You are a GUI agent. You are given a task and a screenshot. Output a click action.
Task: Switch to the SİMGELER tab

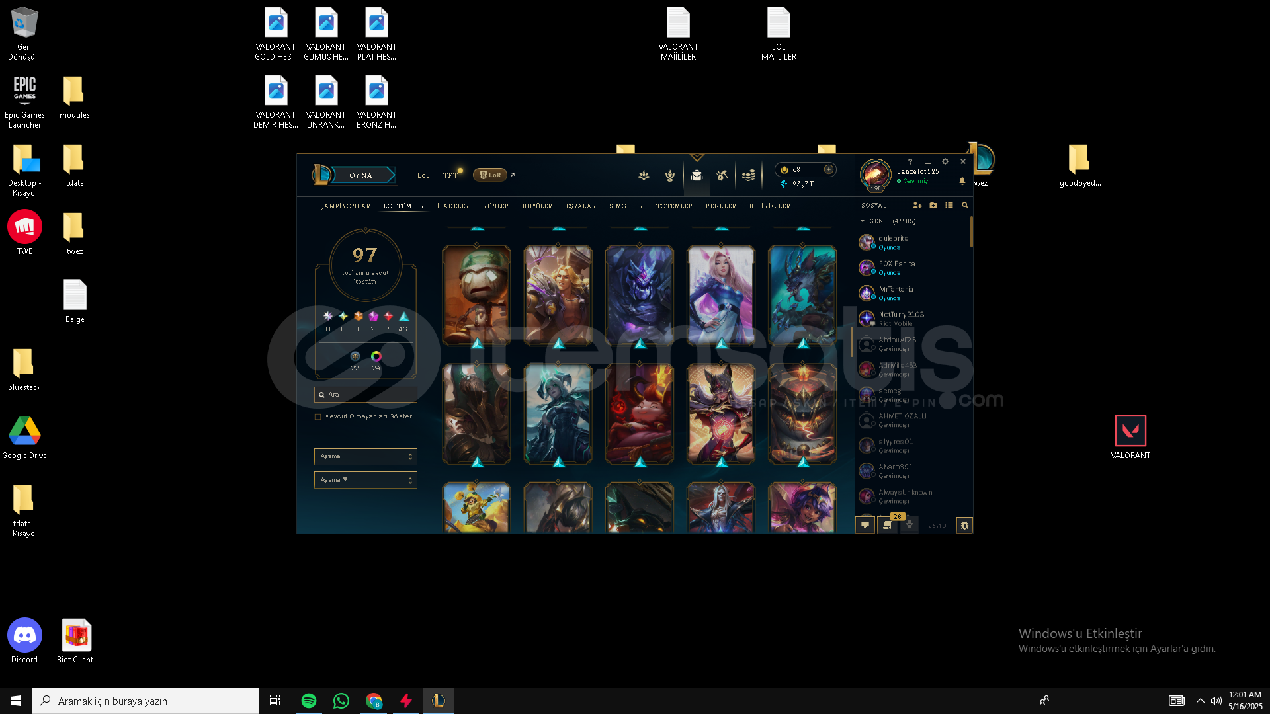(x=626, y=206)
